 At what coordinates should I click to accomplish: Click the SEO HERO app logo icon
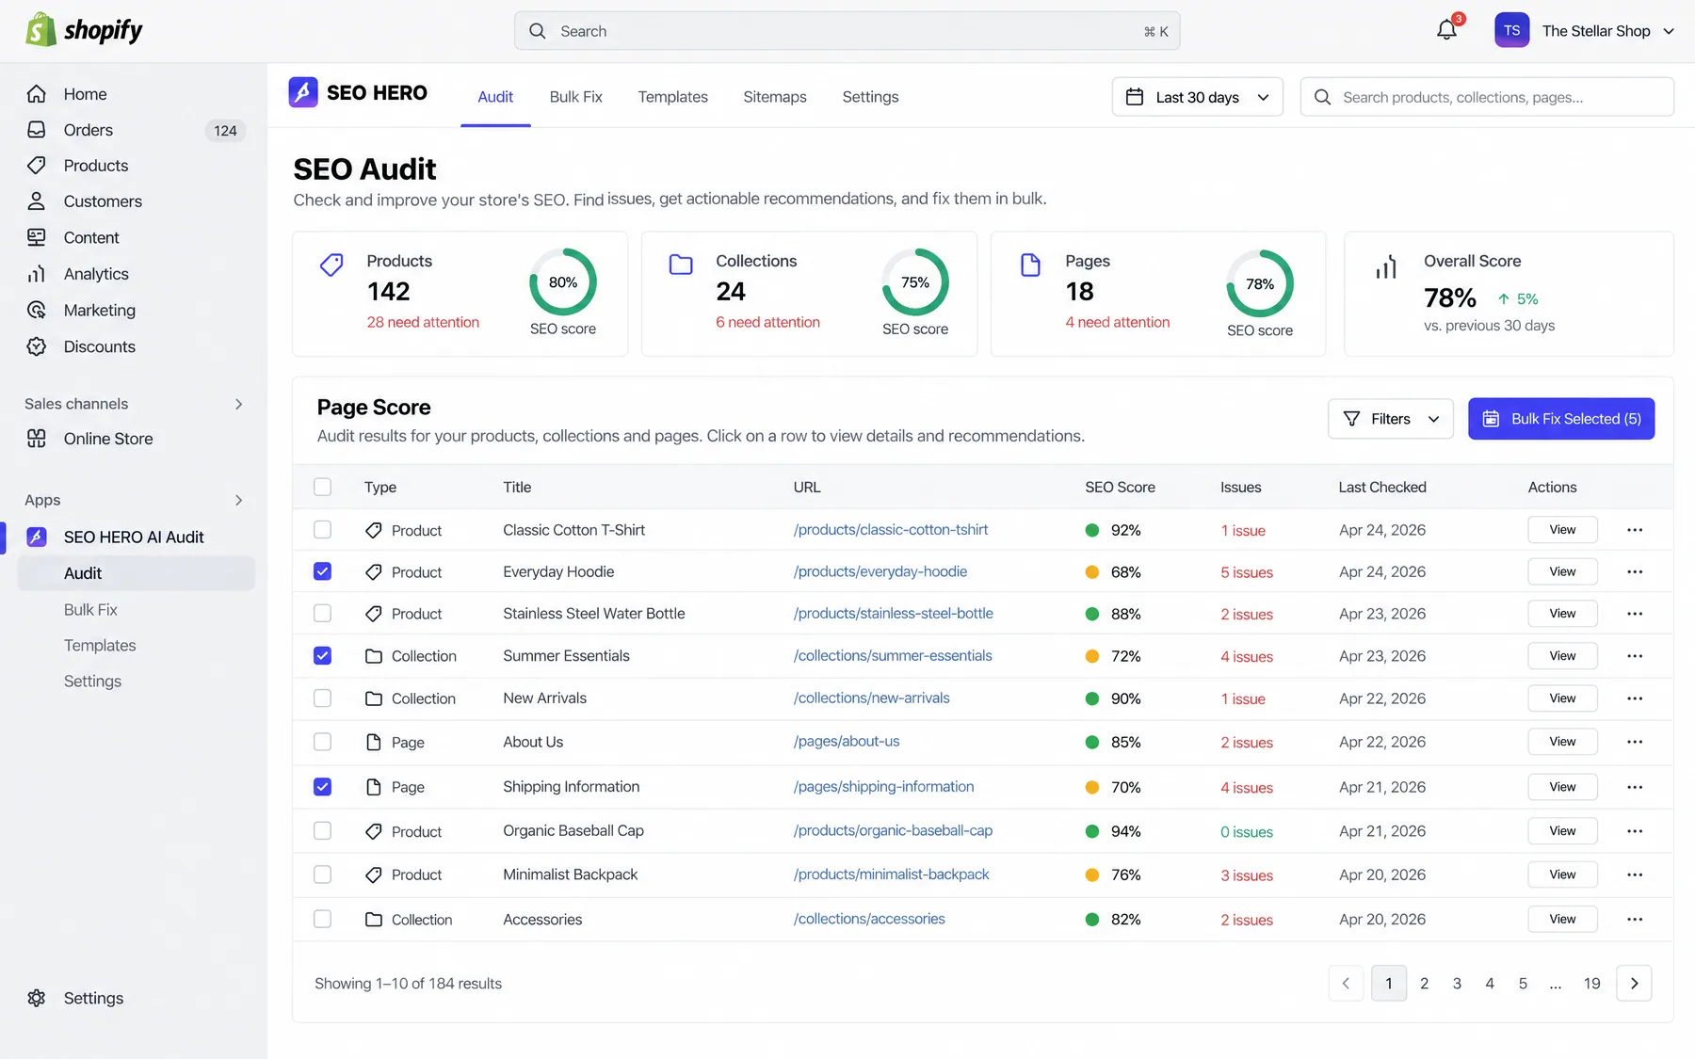(303, 92)
